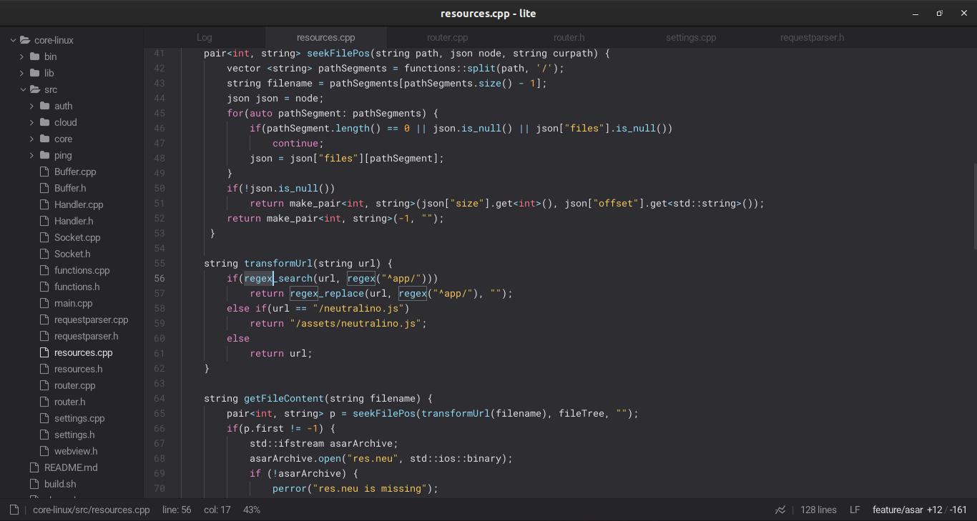The height and width of the screenshot is (521, 977).
Task: Click the feature/asar branch name
Action: (898, 510)
